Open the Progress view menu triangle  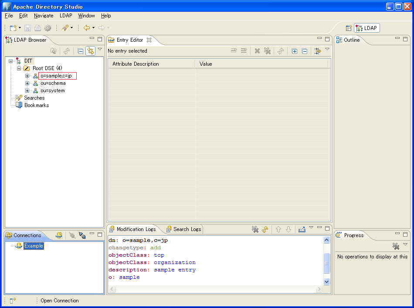[x=405, y=244]
